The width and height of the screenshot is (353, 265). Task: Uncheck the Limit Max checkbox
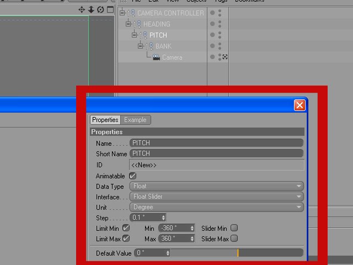[x=126, y=239]
